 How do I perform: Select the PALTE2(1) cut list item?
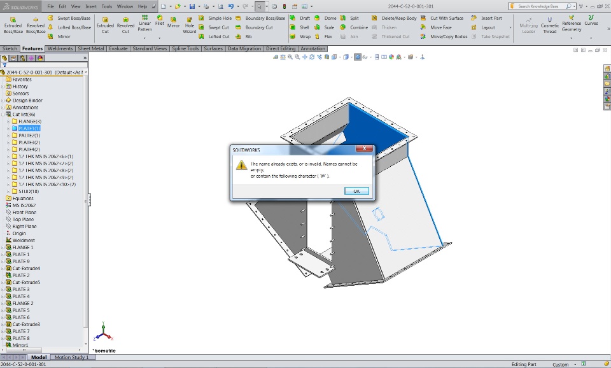coord(29,135)
